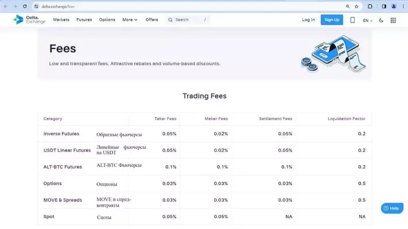
Task: Click the fees receipt illustration
Action: click(x=334, y=54)
